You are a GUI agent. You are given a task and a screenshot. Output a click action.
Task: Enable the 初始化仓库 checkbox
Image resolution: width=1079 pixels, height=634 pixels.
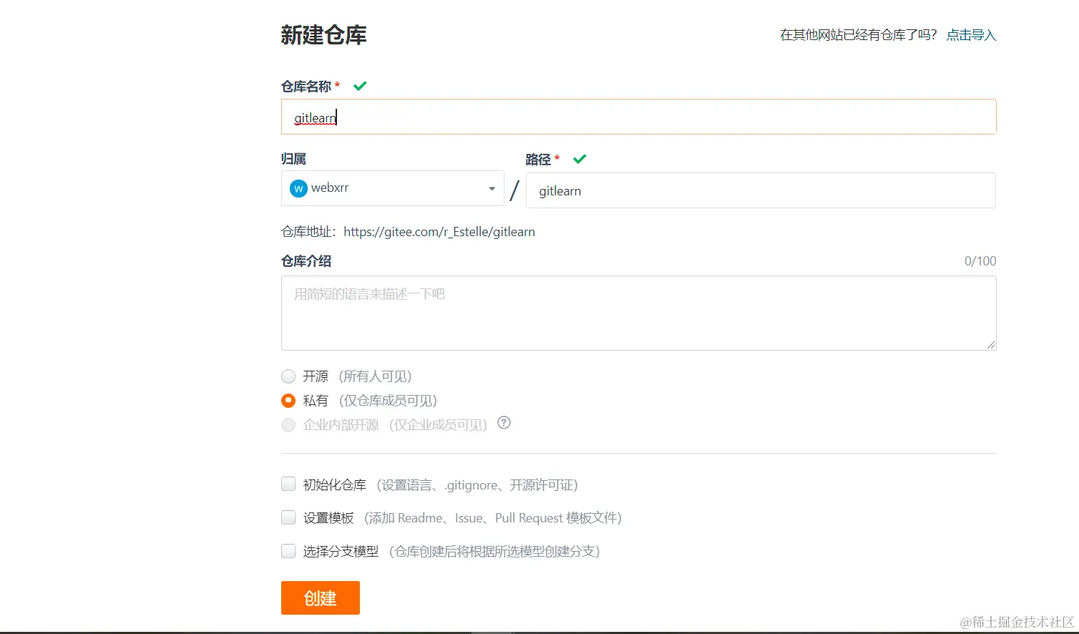(x=288, y=484)
